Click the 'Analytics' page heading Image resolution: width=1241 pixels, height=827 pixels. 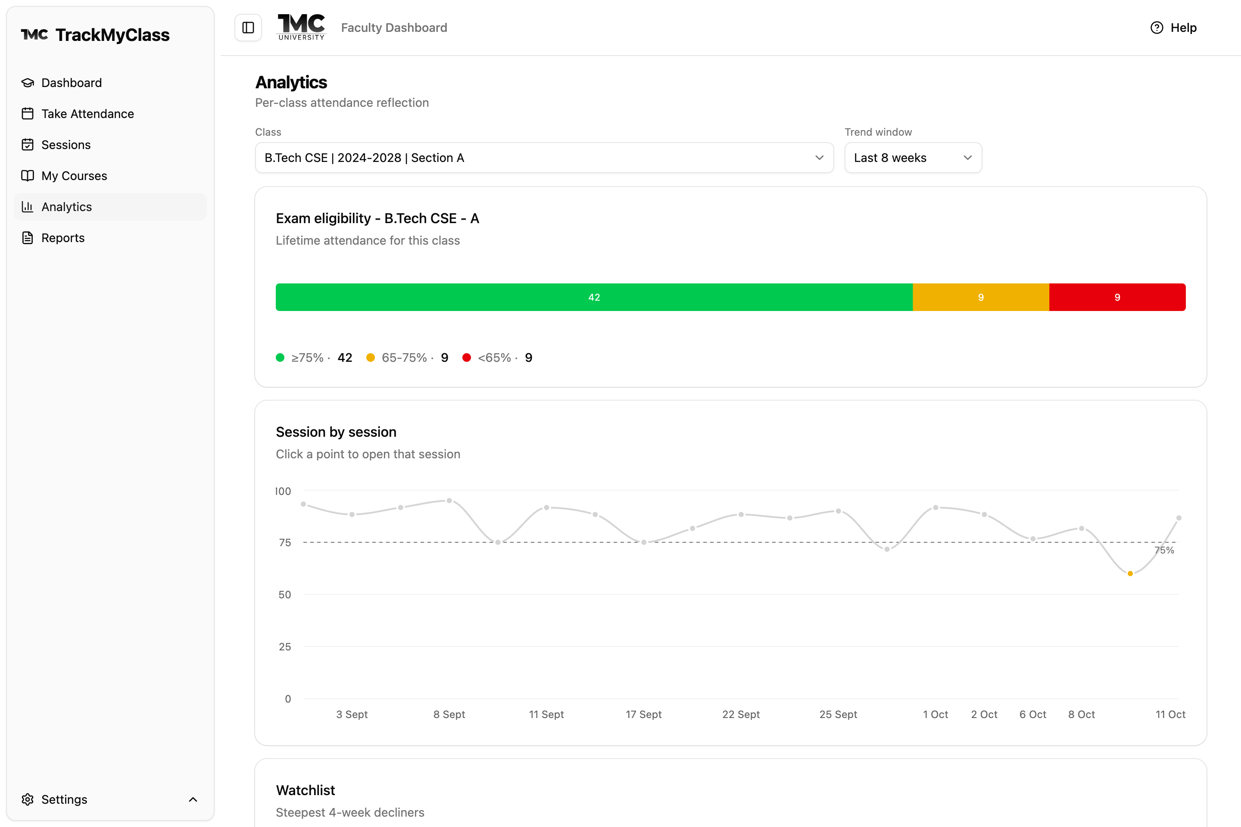(291, 82)
